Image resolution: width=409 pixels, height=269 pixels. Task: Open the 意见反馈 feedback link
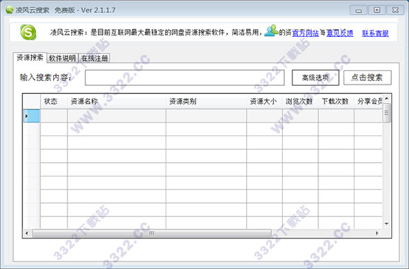[x=339, y=33]
